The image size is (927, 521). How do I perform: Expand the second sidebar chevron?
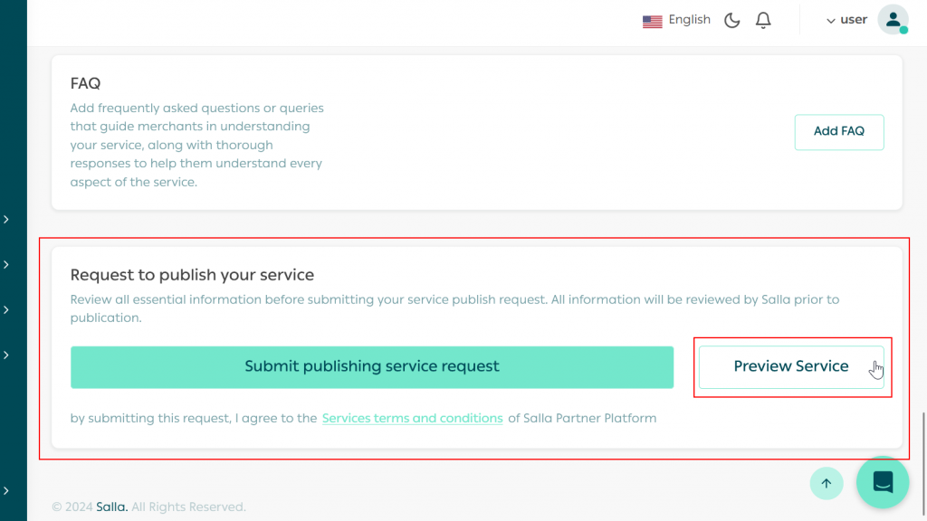[6, 264]
